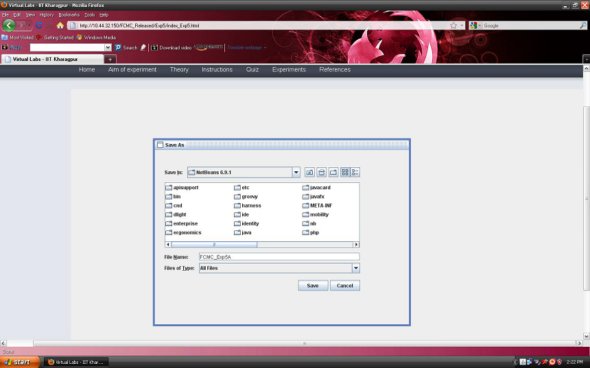Reload the page with refresh icon
Image resolution: width=590 pixels, height=368 pixels.
pyautogui.click(x=39, y=25)
